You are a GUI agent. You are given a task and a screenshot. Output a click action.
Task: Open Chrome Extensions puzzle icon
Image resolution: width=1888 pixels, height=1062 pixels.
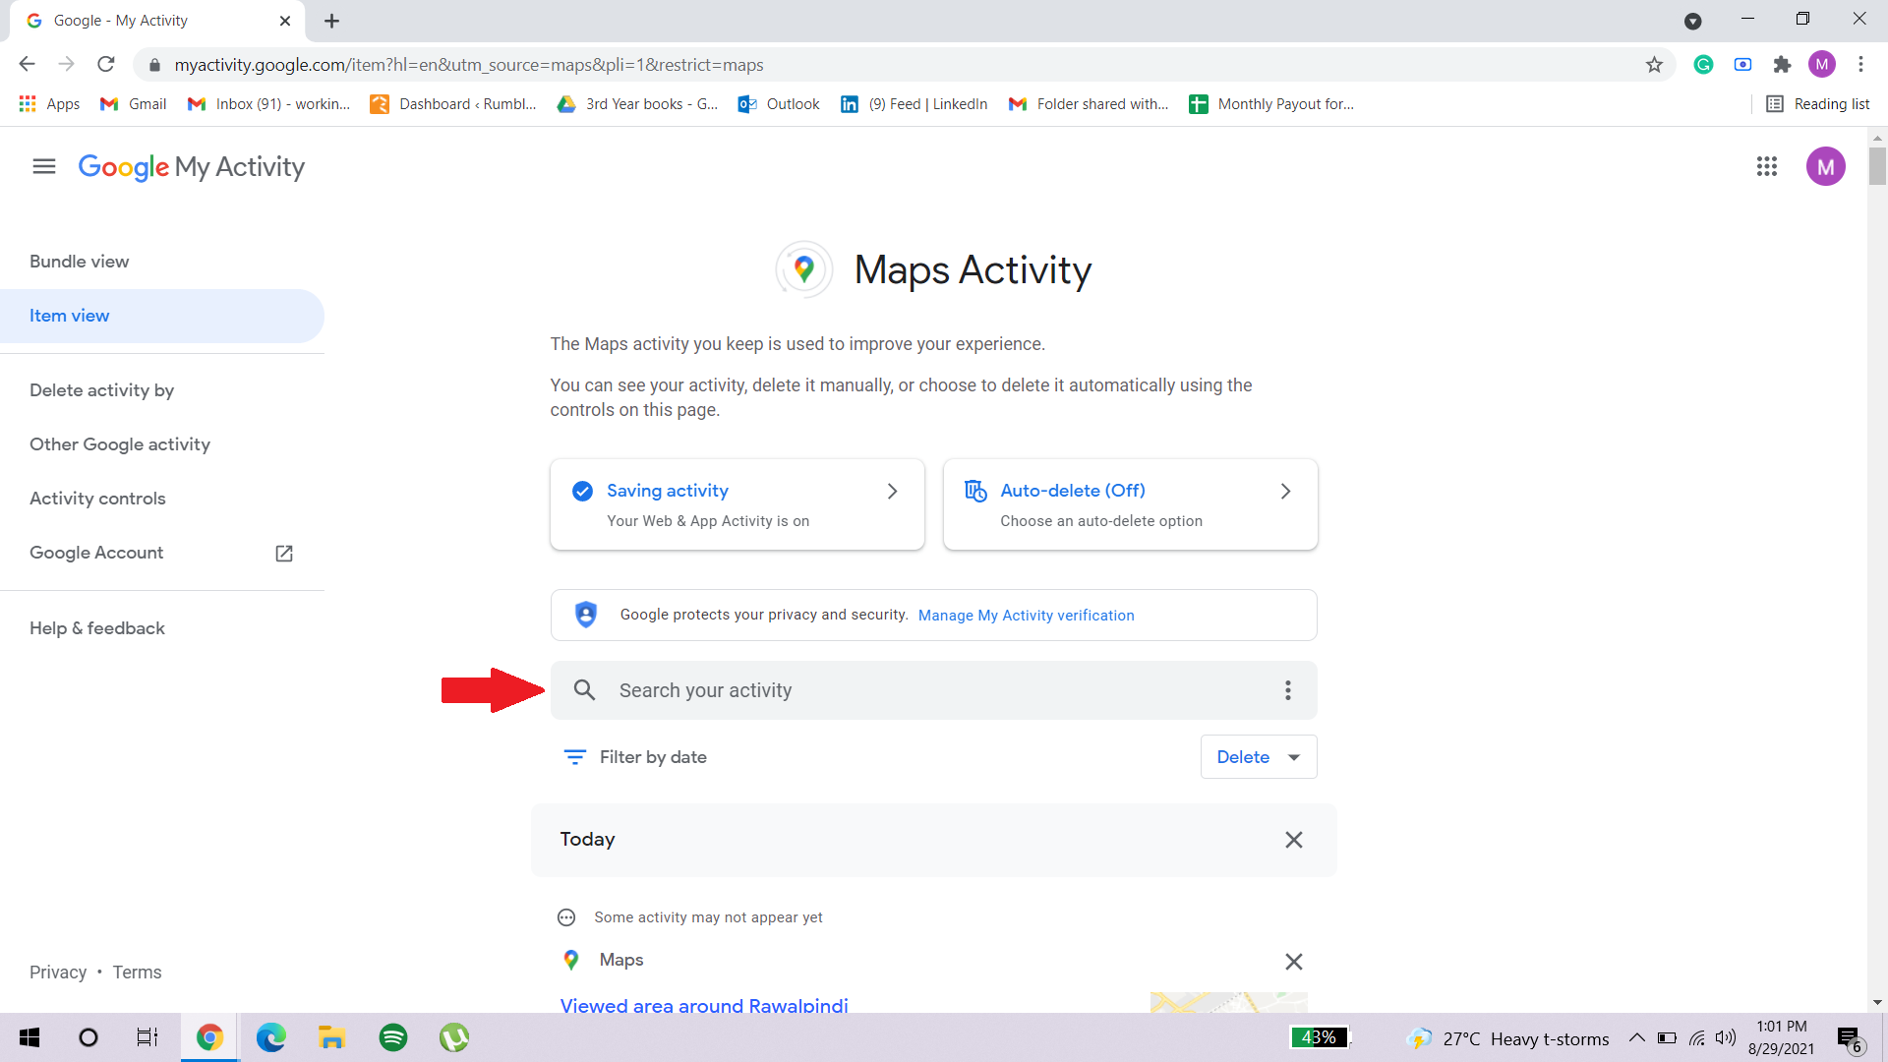tap(1782, 65)
